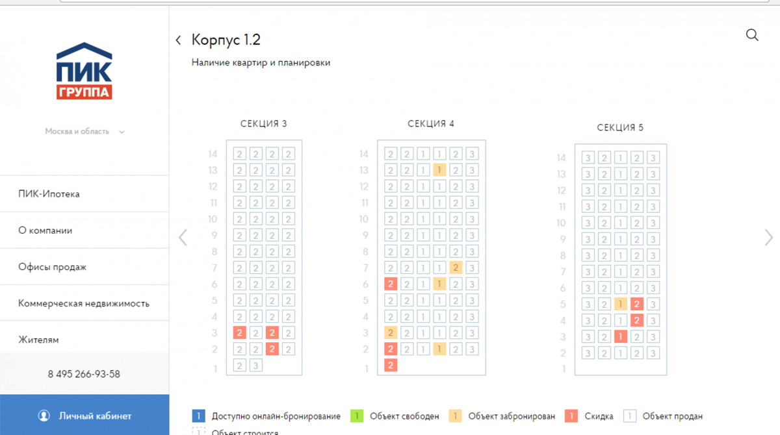
Task: Select reserved yellow flat on floor 13, Секция 4
Action: 439,170
